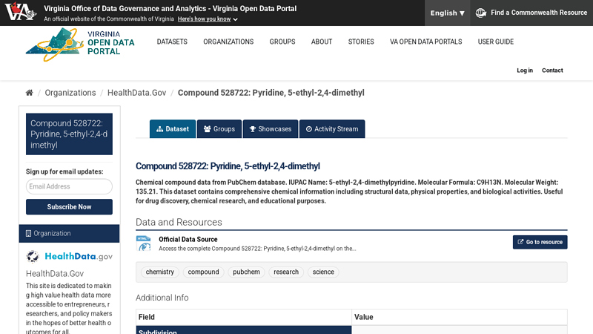Click the HealthData.gov organization logo
The width and height of the screenshot is (593, 334).
pyautogui.click(x=69, y=256)
